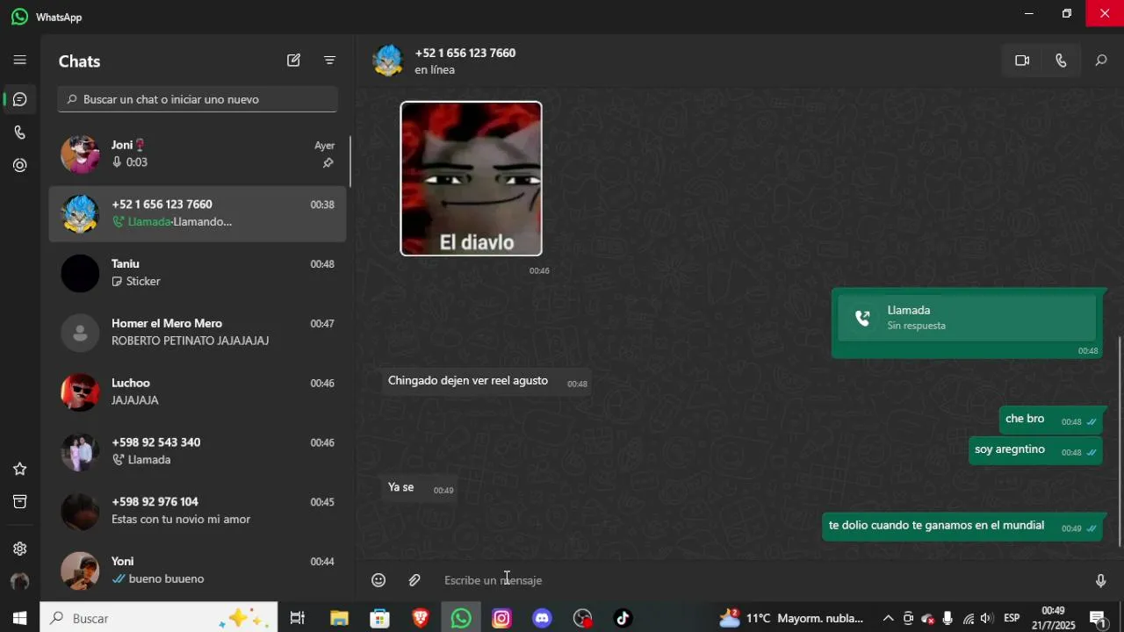Open the Calls section in sidebar
Viewport: 1124px width, 632px height.
(x=19, y=133)
